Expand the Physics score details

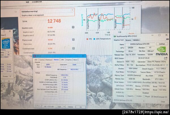click(73, 40)
